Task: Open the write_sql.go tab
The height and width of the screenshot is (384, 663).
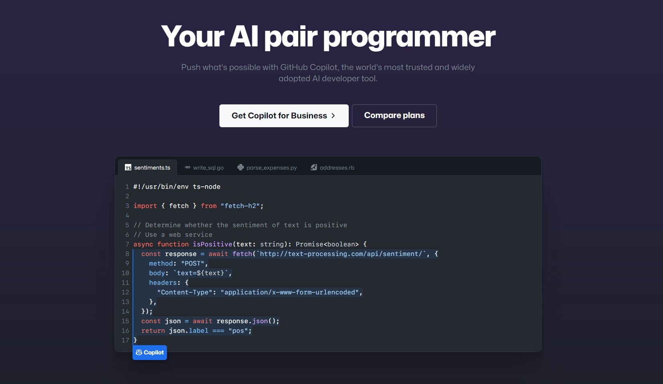Action: tap(204, 168)
